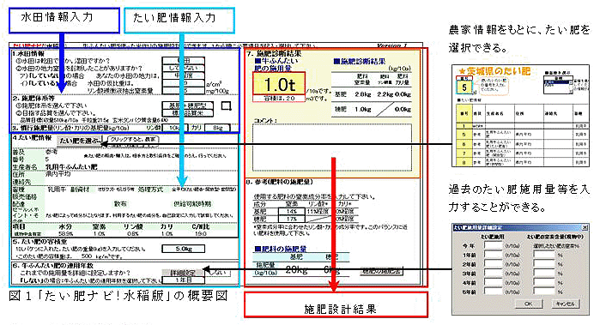Click キャンセル in the compost detail dialog
This screenshot has height=325, width=600.
(566, 304)
